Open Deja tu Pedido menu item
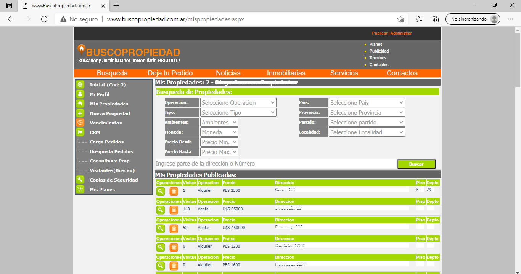The width and height of the screenshot is (521, 274). pyautogui.click(x=170, y=73)
